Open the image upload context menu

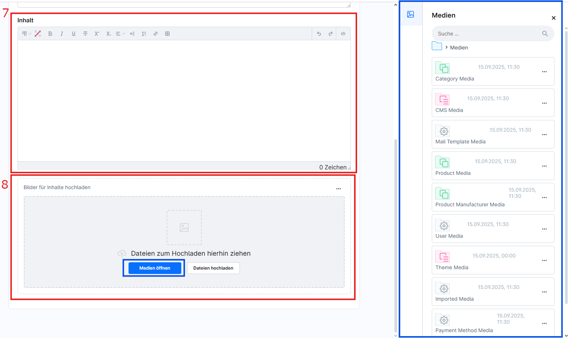pos(338,189)
